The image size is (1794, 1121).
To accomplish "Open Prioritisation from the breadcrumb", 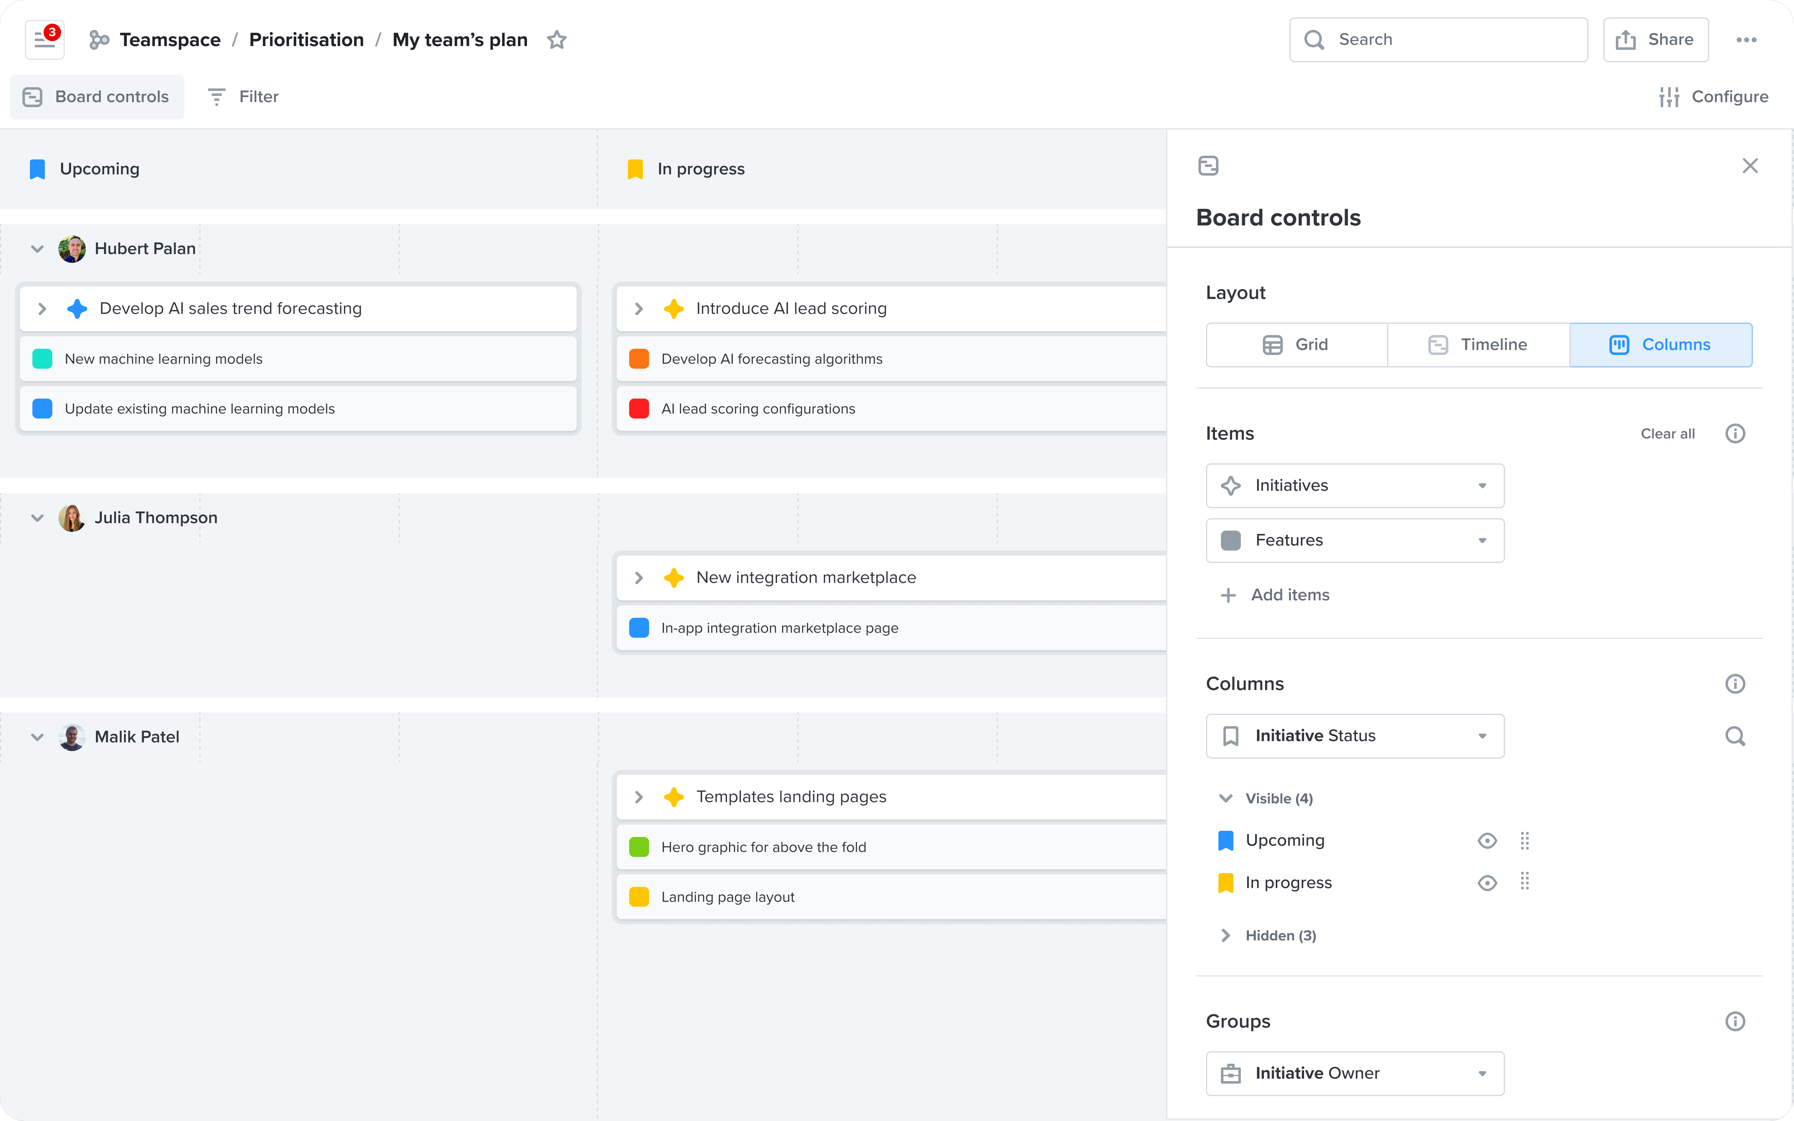I will click(x=306, y=39).
